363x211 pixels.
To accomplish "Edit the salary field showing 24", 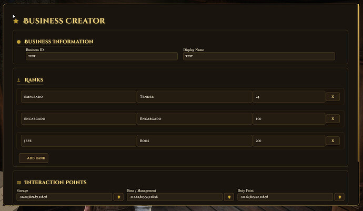I will pyautogui.click(x=289, y=97).
